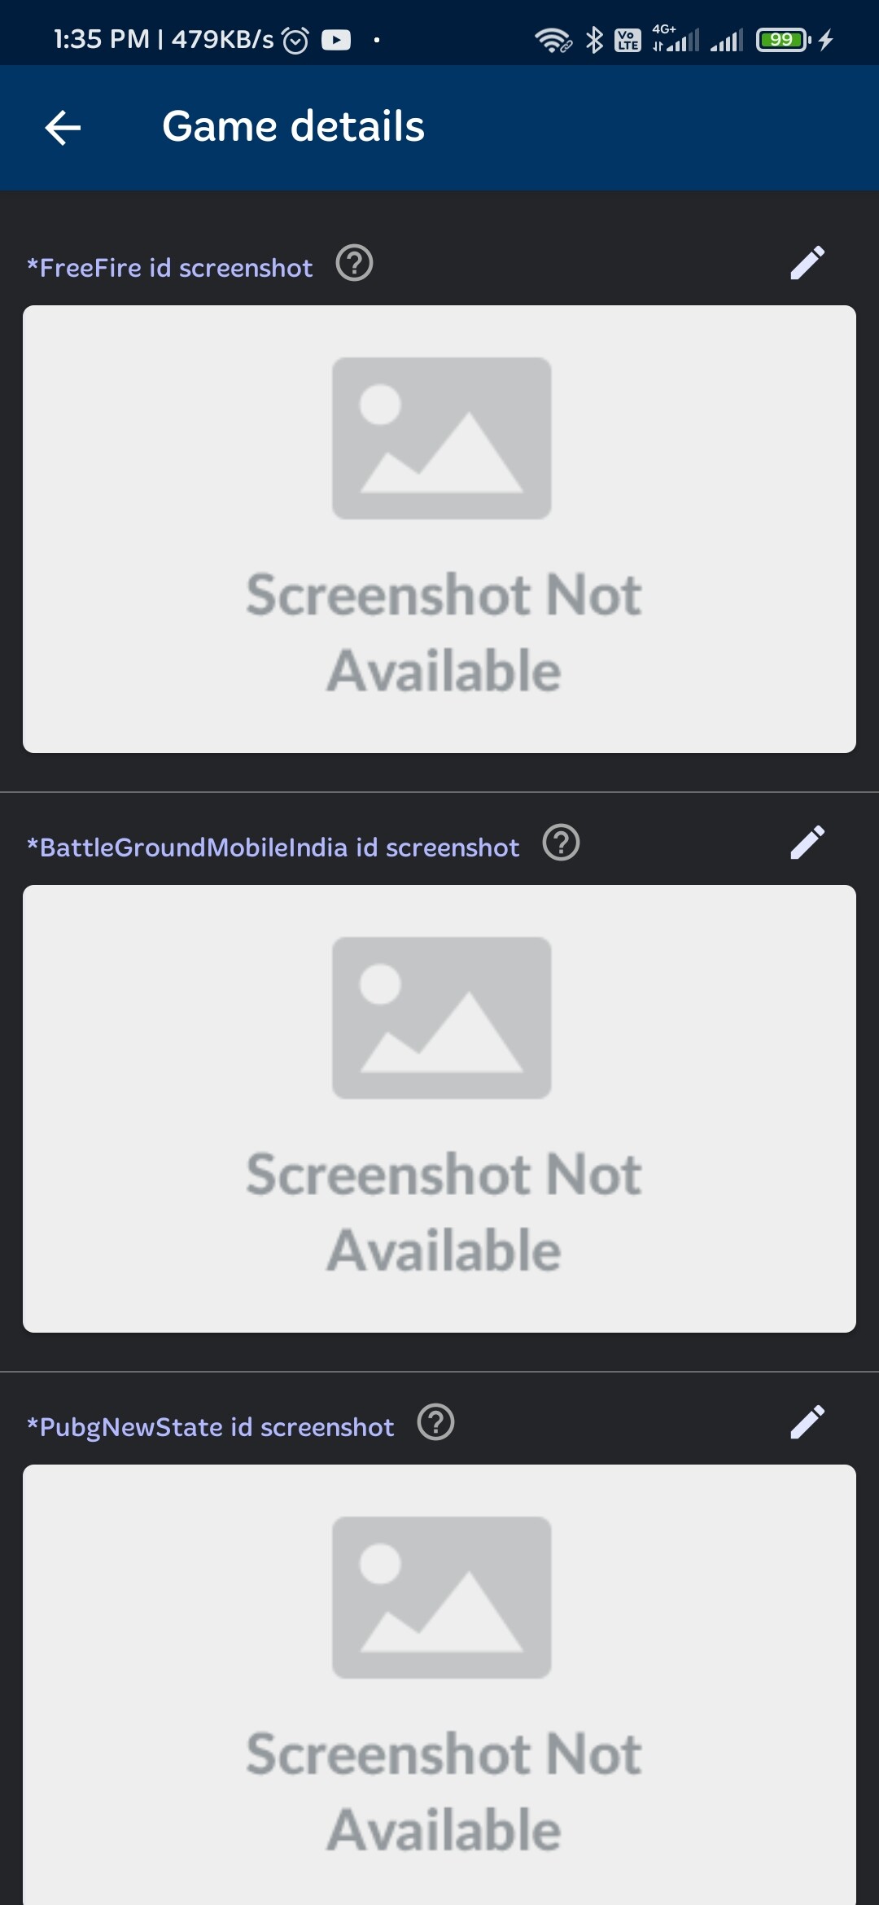Tap the battery indicator showing 99
Viewport: 879px width, 1905px height.
pyautogui.click(x=783, y=39)
